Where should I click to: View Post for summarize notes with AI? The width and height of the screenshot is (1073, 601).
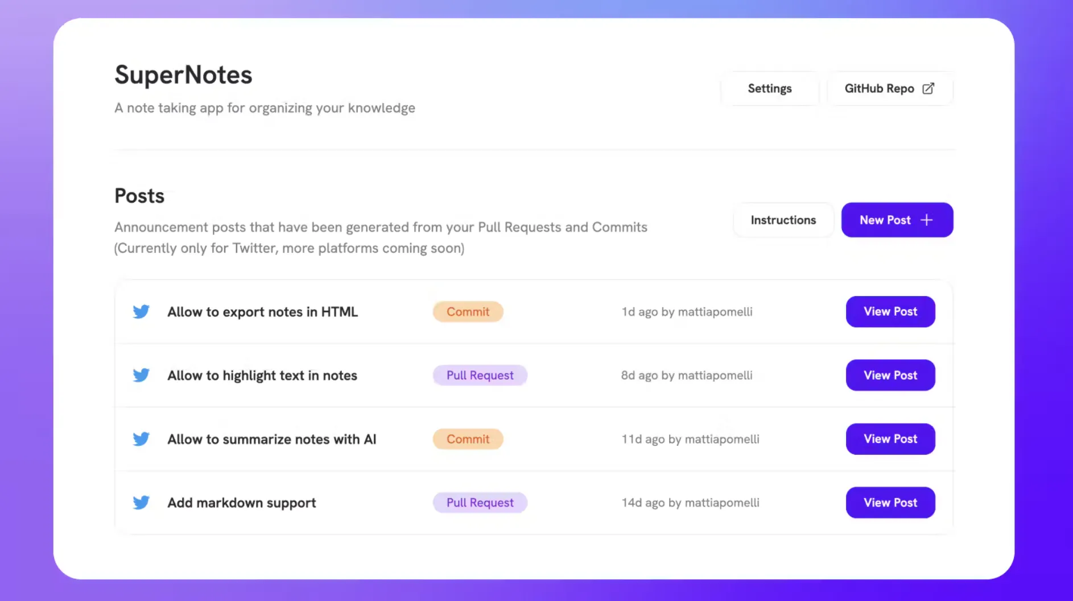tap(890, 439)
